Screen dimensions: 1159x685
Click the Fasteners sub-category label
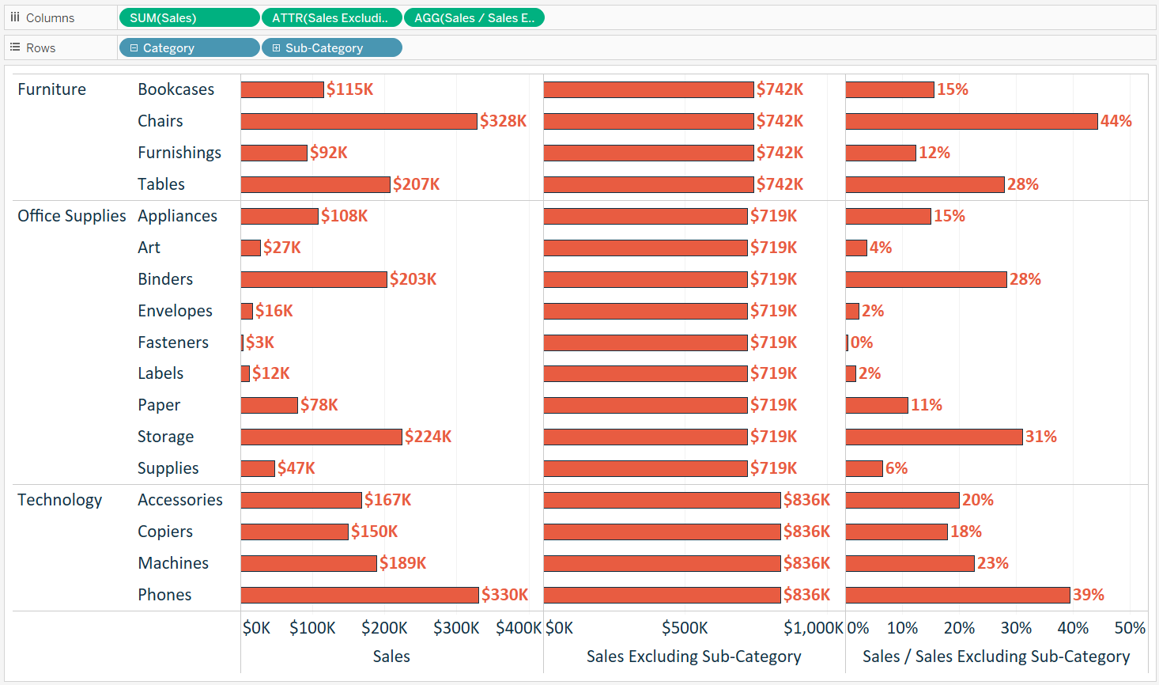coord(173,342)
